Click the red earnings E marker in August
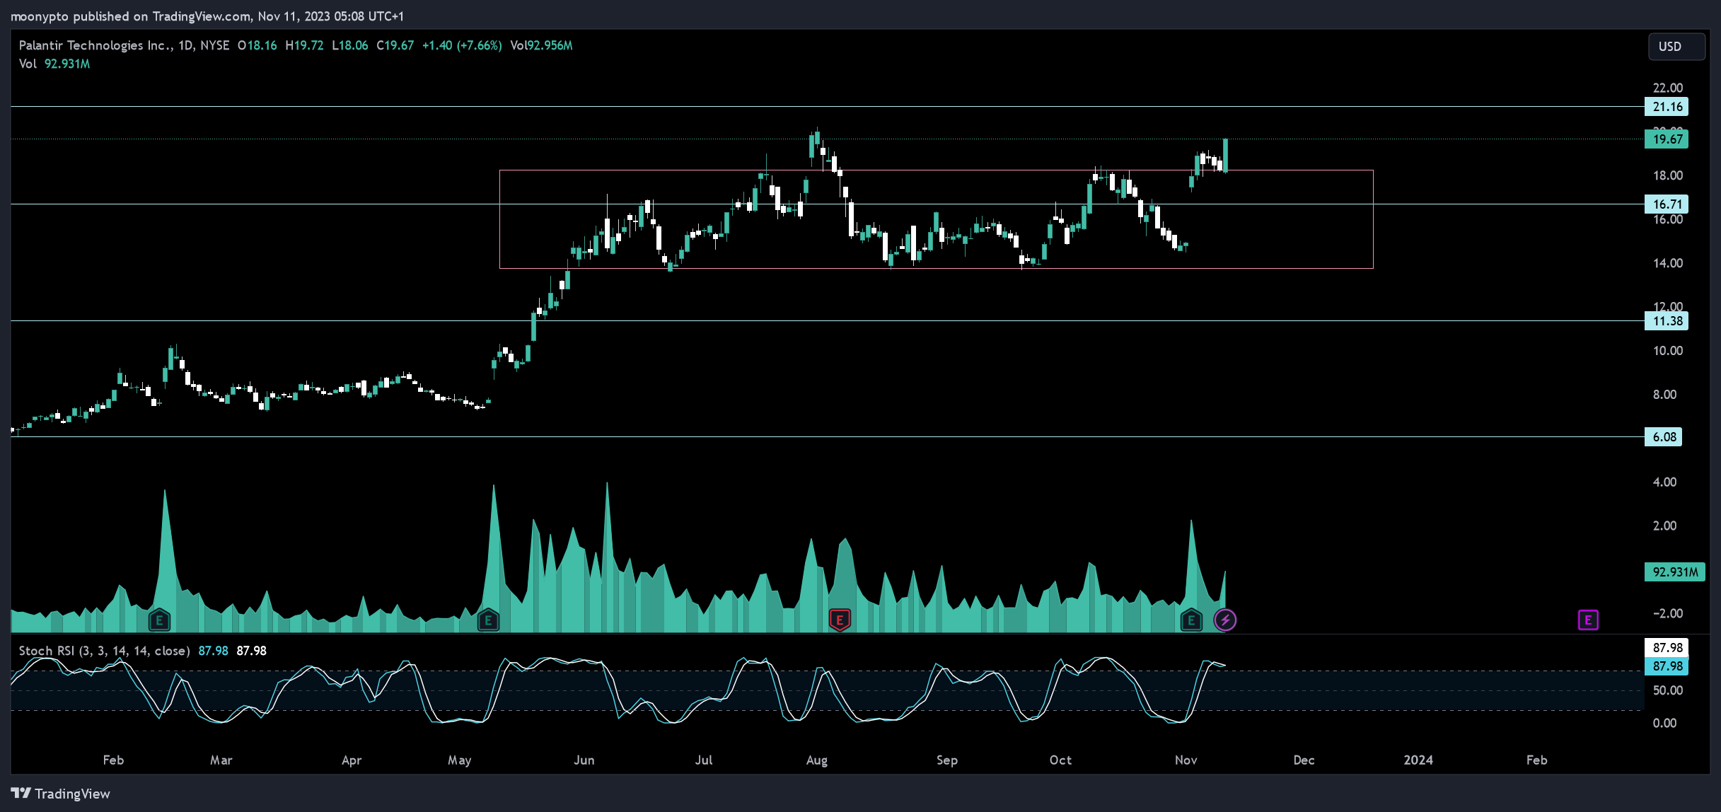The image size is (1721, 812). (840, 620)
